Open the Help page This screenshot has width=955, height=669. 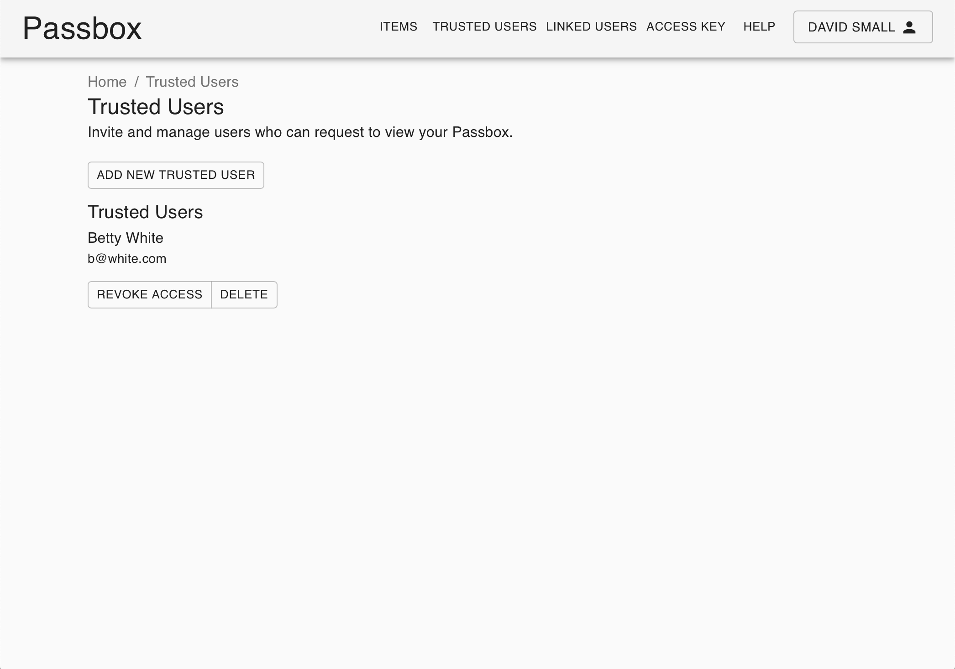(759, 26)
